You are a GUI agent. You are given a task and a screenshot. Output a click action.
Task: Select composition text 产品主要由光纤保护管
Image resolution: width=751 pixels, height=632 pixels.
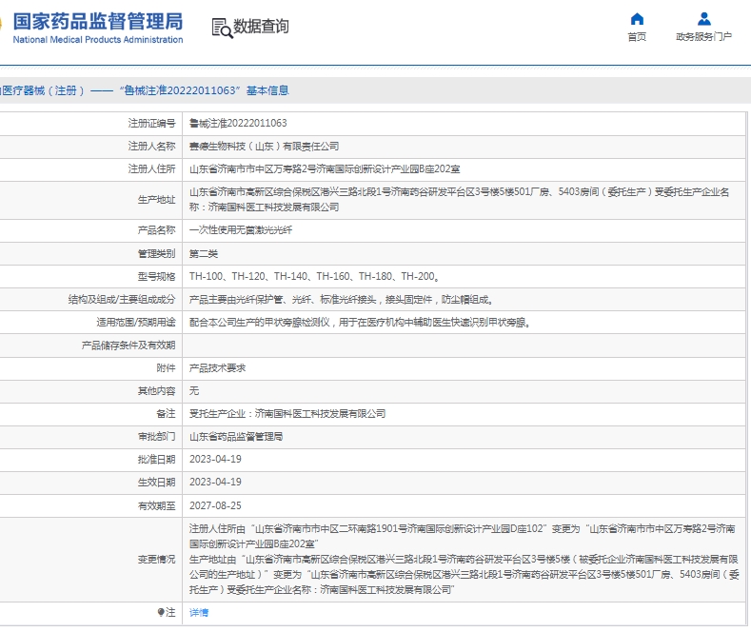coord(341,300)
